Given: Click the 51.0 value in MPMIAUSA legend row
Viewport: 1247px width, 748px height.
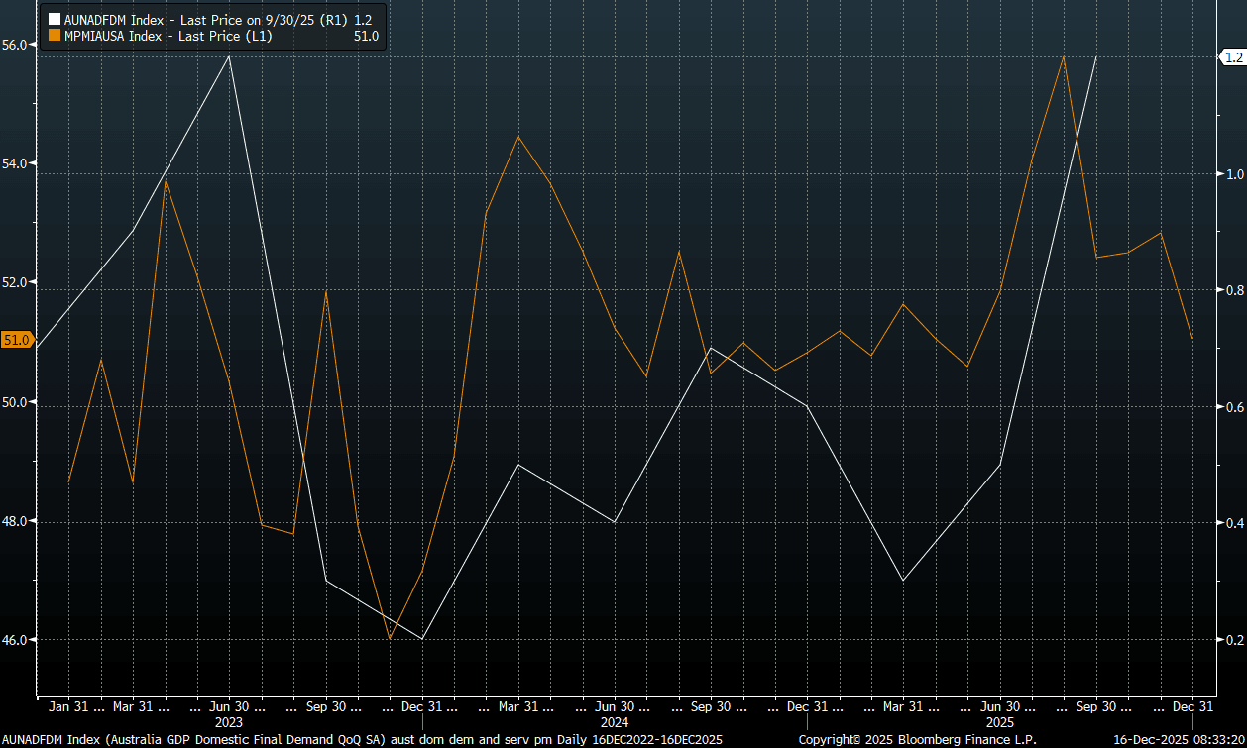Looking at the screenshot, I should [x=366, y=37].
